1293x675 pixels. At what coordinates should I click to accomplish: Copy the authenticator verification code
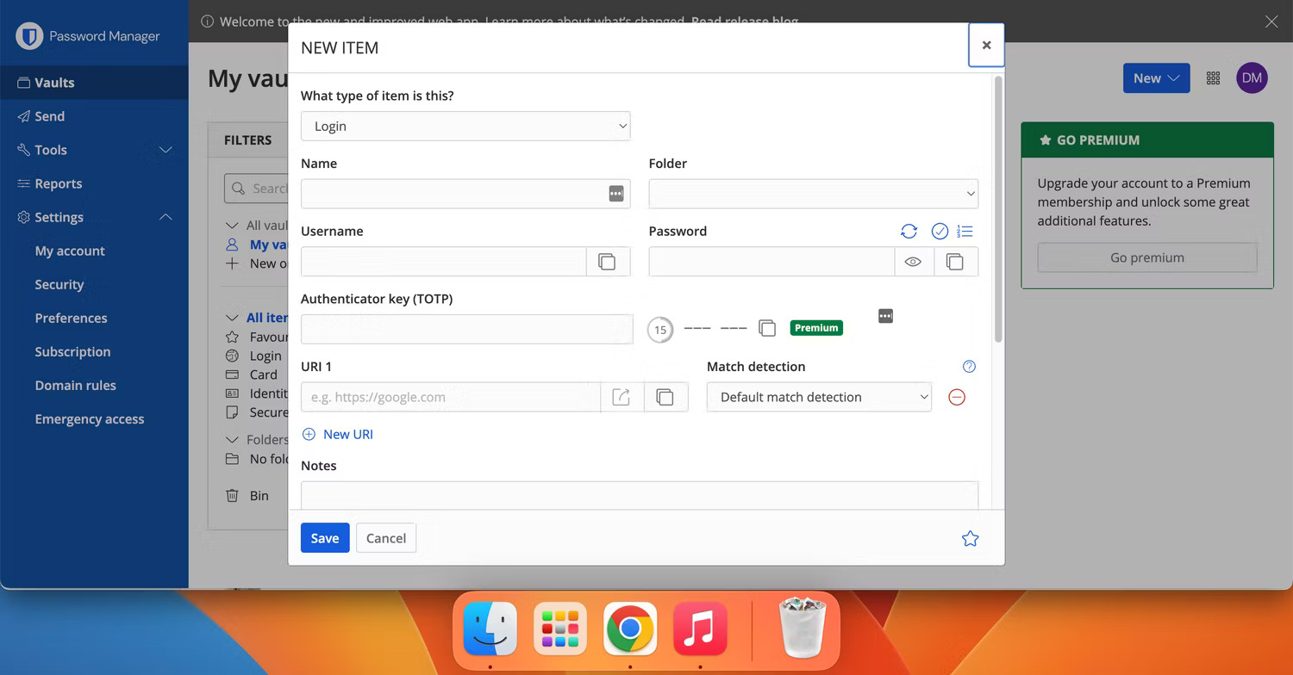pyautogui.click(x=767, y=327)
